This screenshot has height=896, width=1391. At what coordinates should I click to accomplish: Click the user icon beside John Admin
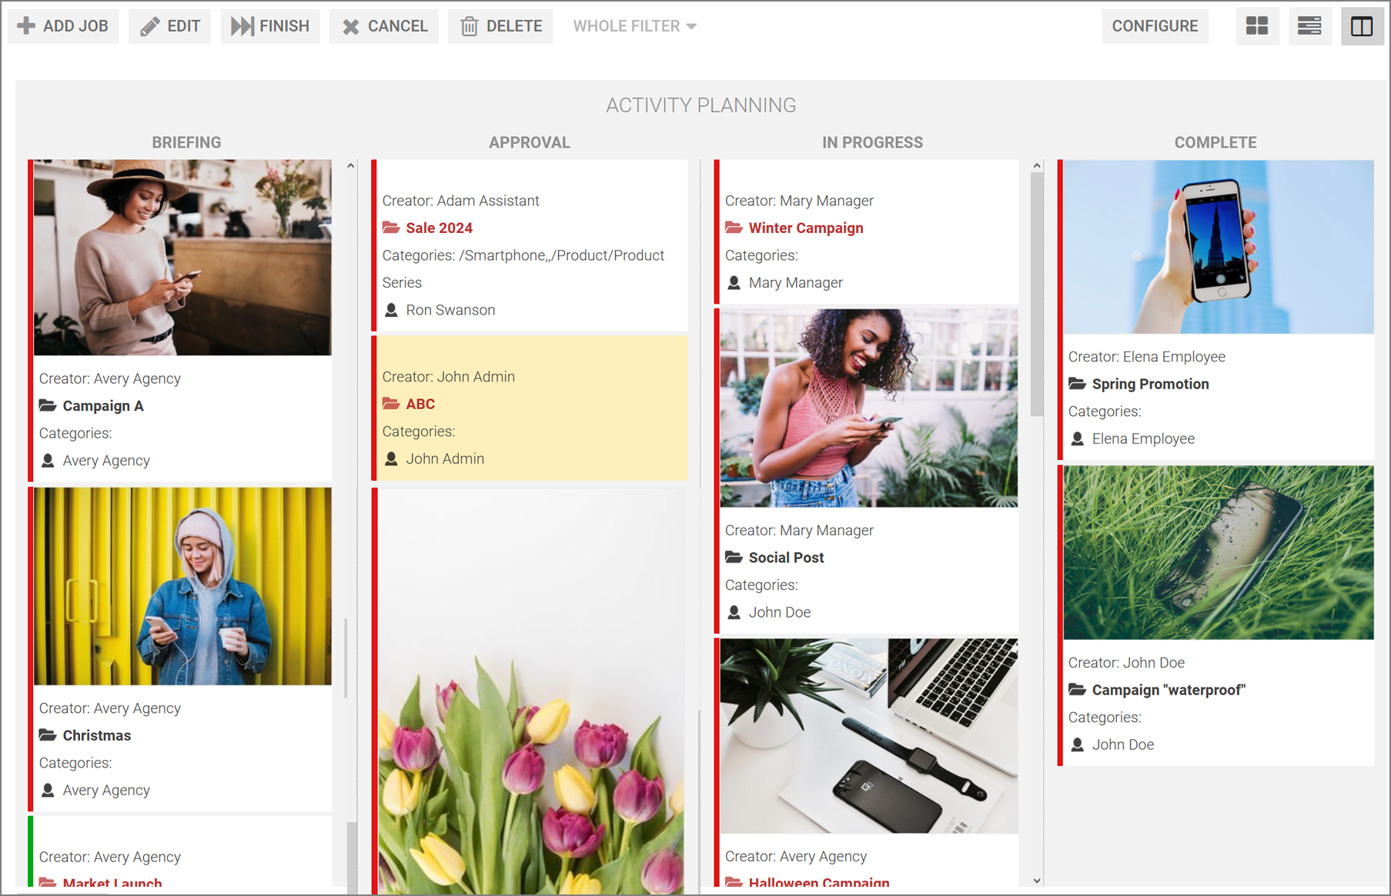391,458
